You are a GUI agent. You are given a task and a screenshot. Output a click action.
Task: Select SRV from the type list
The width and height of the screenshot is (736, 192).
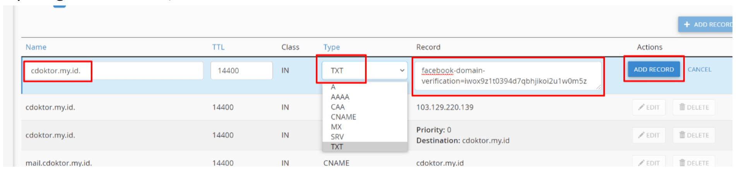click(x=365, y=137)
